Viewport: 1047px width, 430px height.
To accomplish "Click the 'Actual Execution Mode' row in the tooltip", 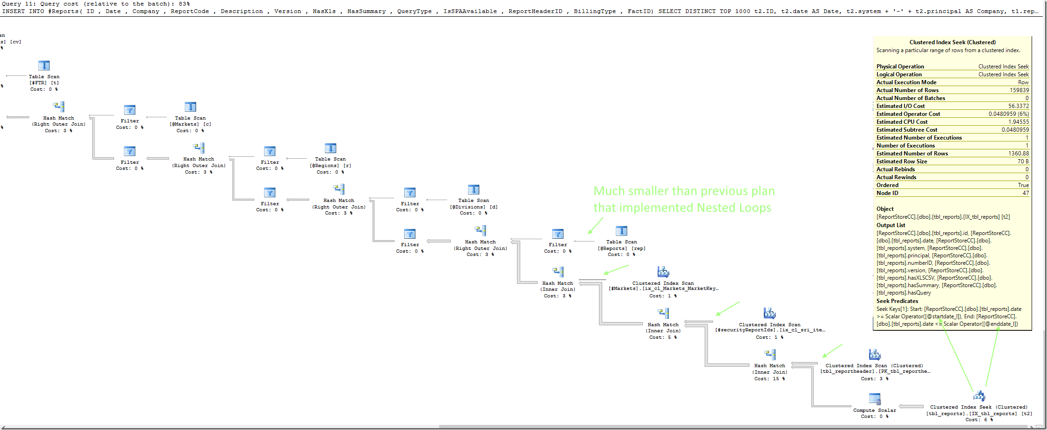I will (952, 82).
